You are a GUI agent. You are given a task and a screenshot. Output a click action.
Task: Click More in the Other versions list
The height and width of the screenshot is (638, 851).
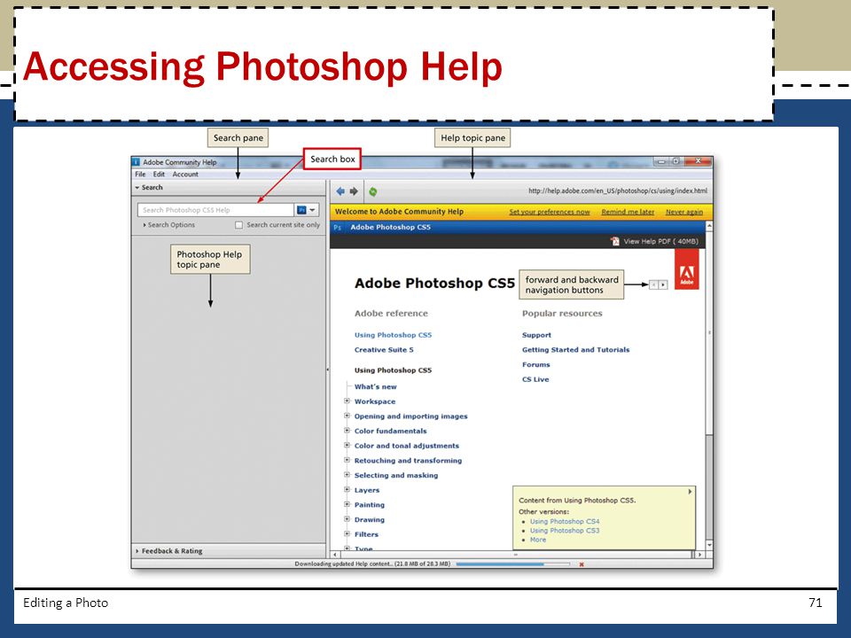pos(538,540)
